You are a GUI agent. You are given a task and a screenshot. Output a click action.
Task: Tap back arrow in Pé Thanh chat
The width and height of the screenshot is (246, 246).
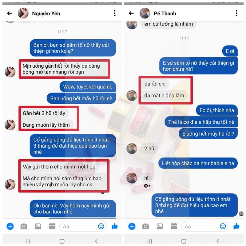[131, 13]
